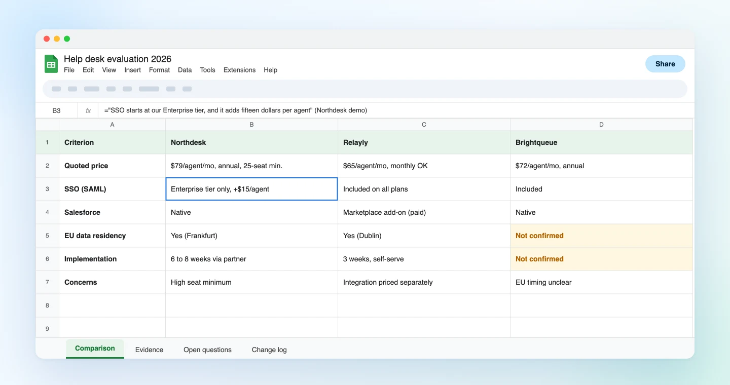730x385 pixels.
Task: Open the Tools menu
Action: pos(207,70)
